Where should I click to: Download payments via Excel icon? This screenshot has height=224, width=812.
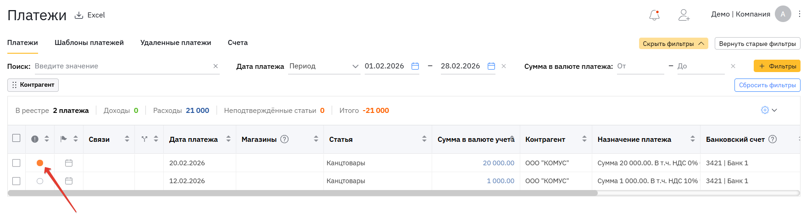click(79, 15)
